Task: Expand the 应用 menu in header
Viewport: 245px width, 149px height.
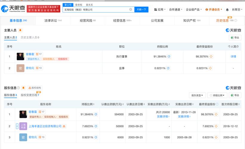Action: click(160, 10)
